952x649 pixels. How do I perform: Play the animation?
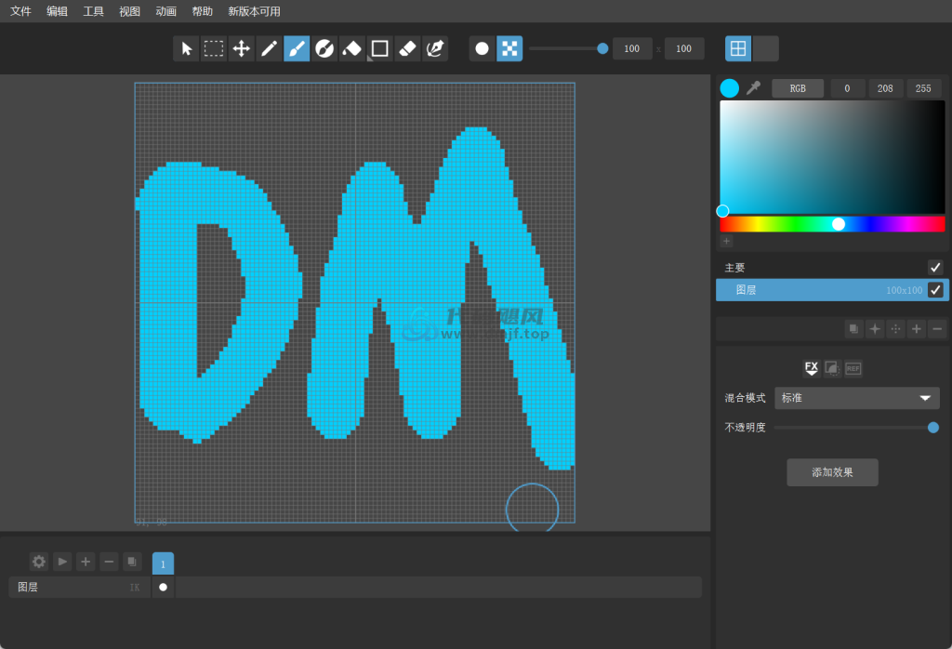62,562
